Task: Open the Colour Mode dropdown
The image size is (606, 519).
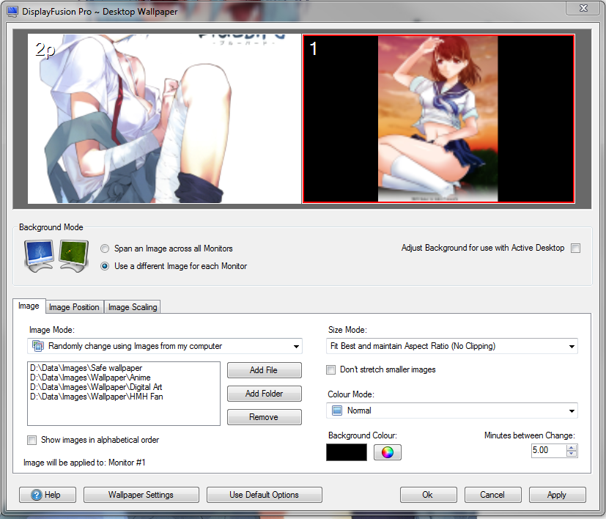Action: 452,411
